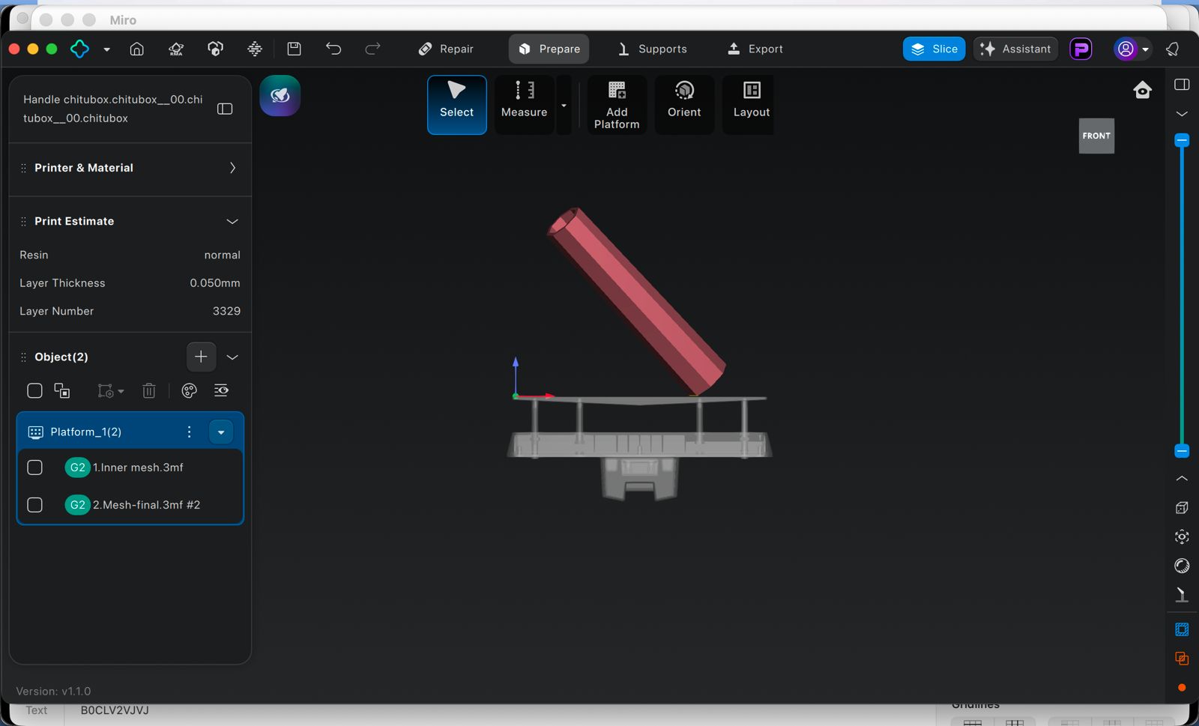1199x726 pixels.
Task: Open the user account menu
Action: click(1132, 49)
